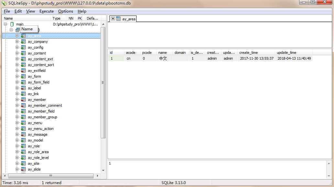Image resolution: width=334 pixels, height=187 pixels.
Task: Click the ay_message table icon
Action: point(23,134)
